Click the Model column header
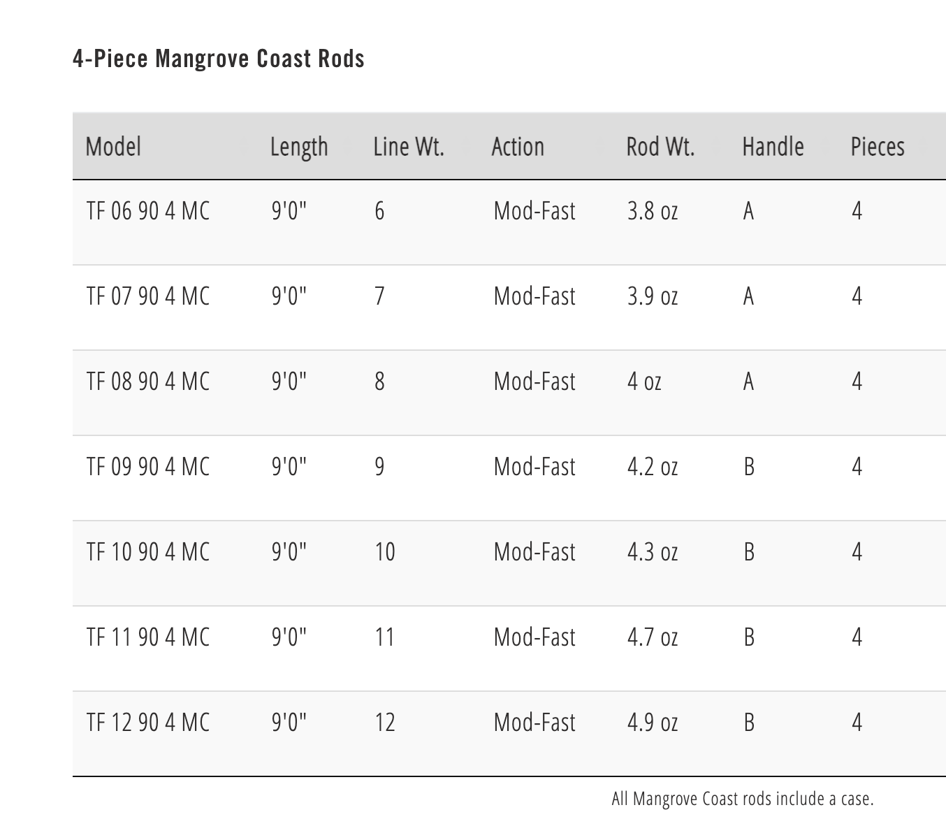Image resolution: width=946 pixels, height=840 pixels. [113, 147]
